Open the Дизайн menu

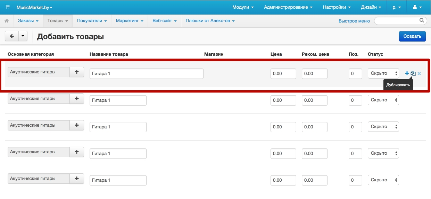[x=371, y=7]
